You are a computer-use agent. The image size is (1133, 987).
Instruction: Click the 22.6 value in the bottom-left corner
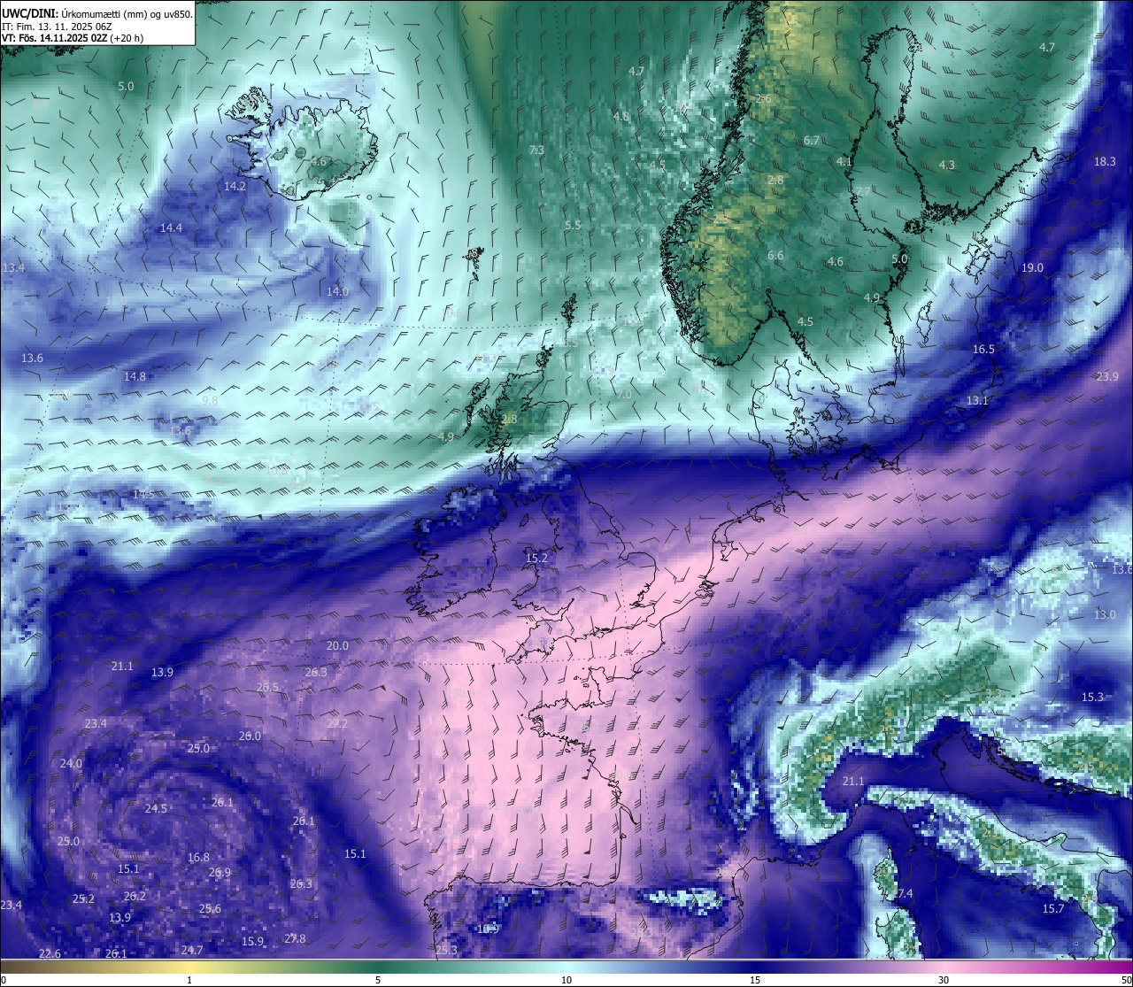pyautogui.click(x=50, y=954)
